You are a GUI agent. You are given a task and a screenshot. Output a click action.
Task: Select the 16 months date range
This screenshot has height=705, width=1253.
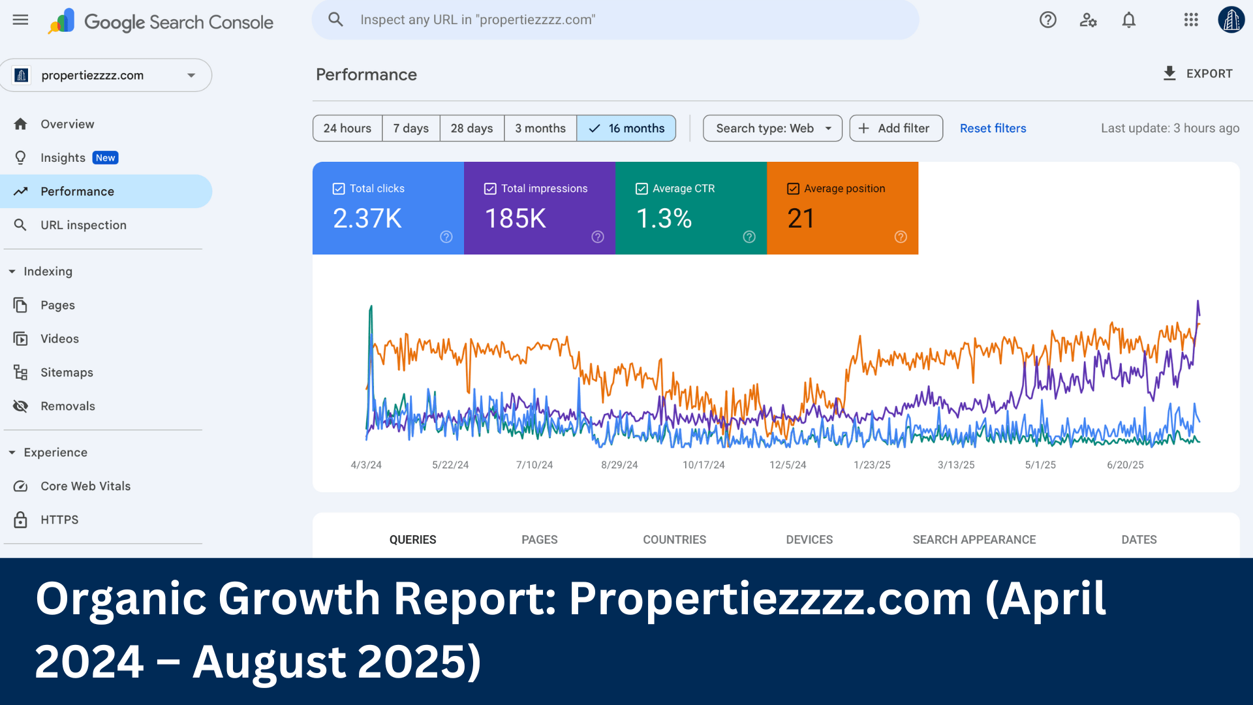click(626, 128)
